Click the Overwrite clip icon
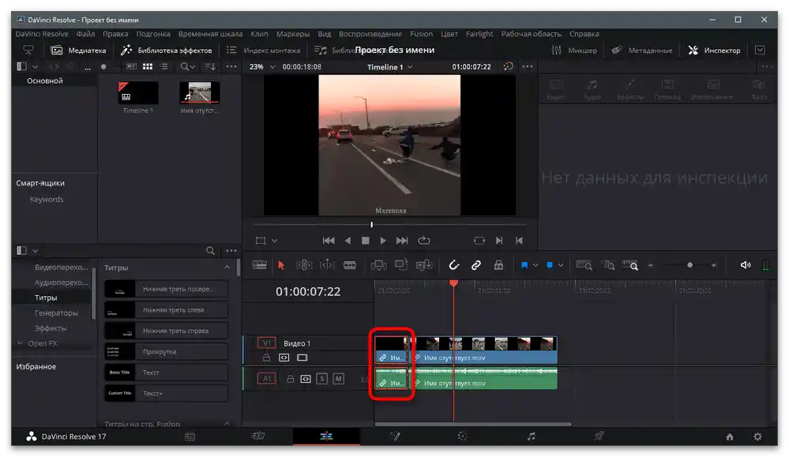 [x=401, y=265]
